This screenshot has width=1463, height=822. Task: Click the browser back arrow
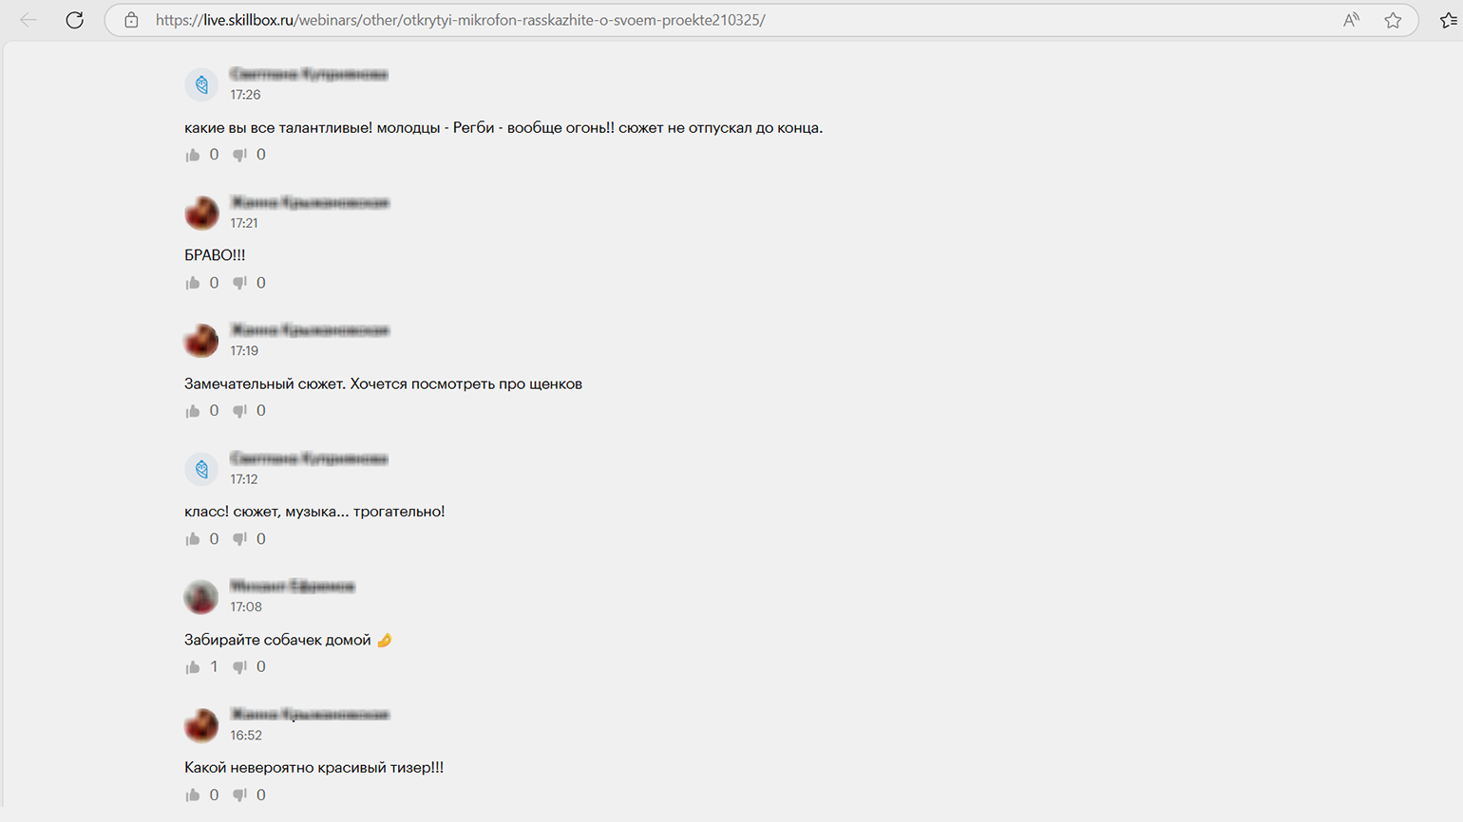[28, 20]
